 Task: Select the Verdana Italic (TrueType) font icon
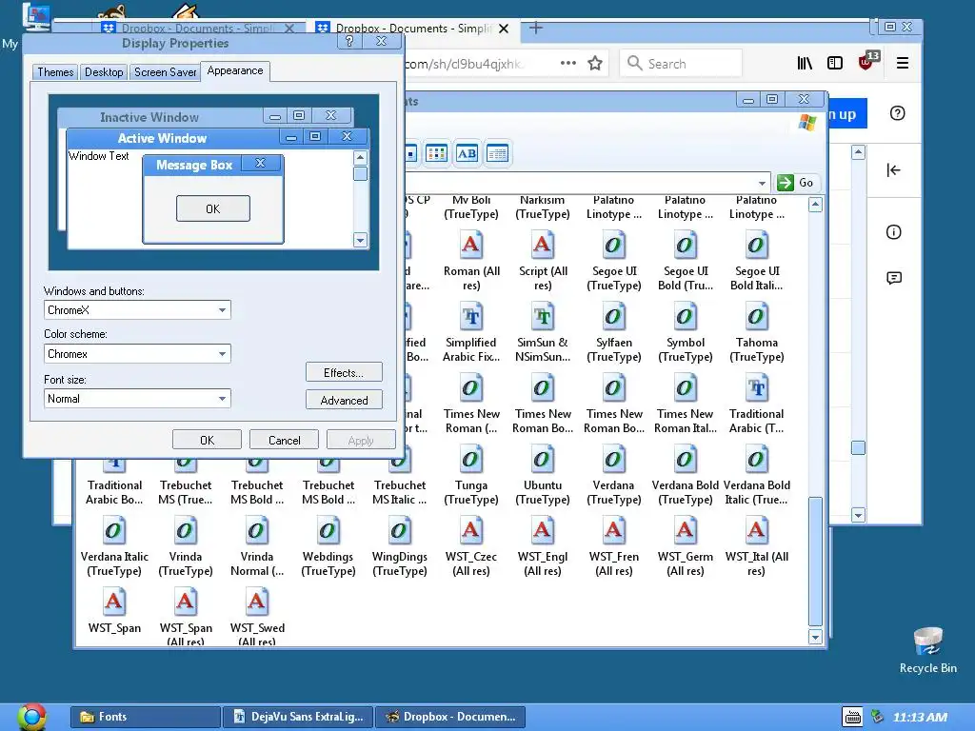[114, 531]
